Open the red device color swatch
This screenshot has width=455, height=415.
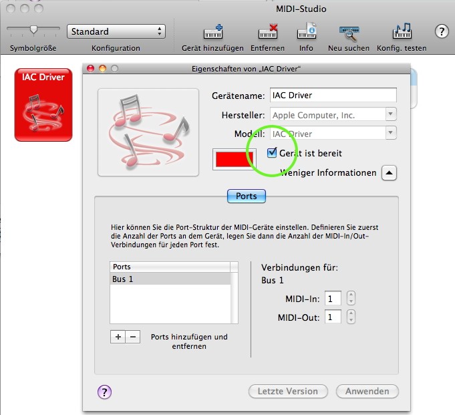point(235,159)
